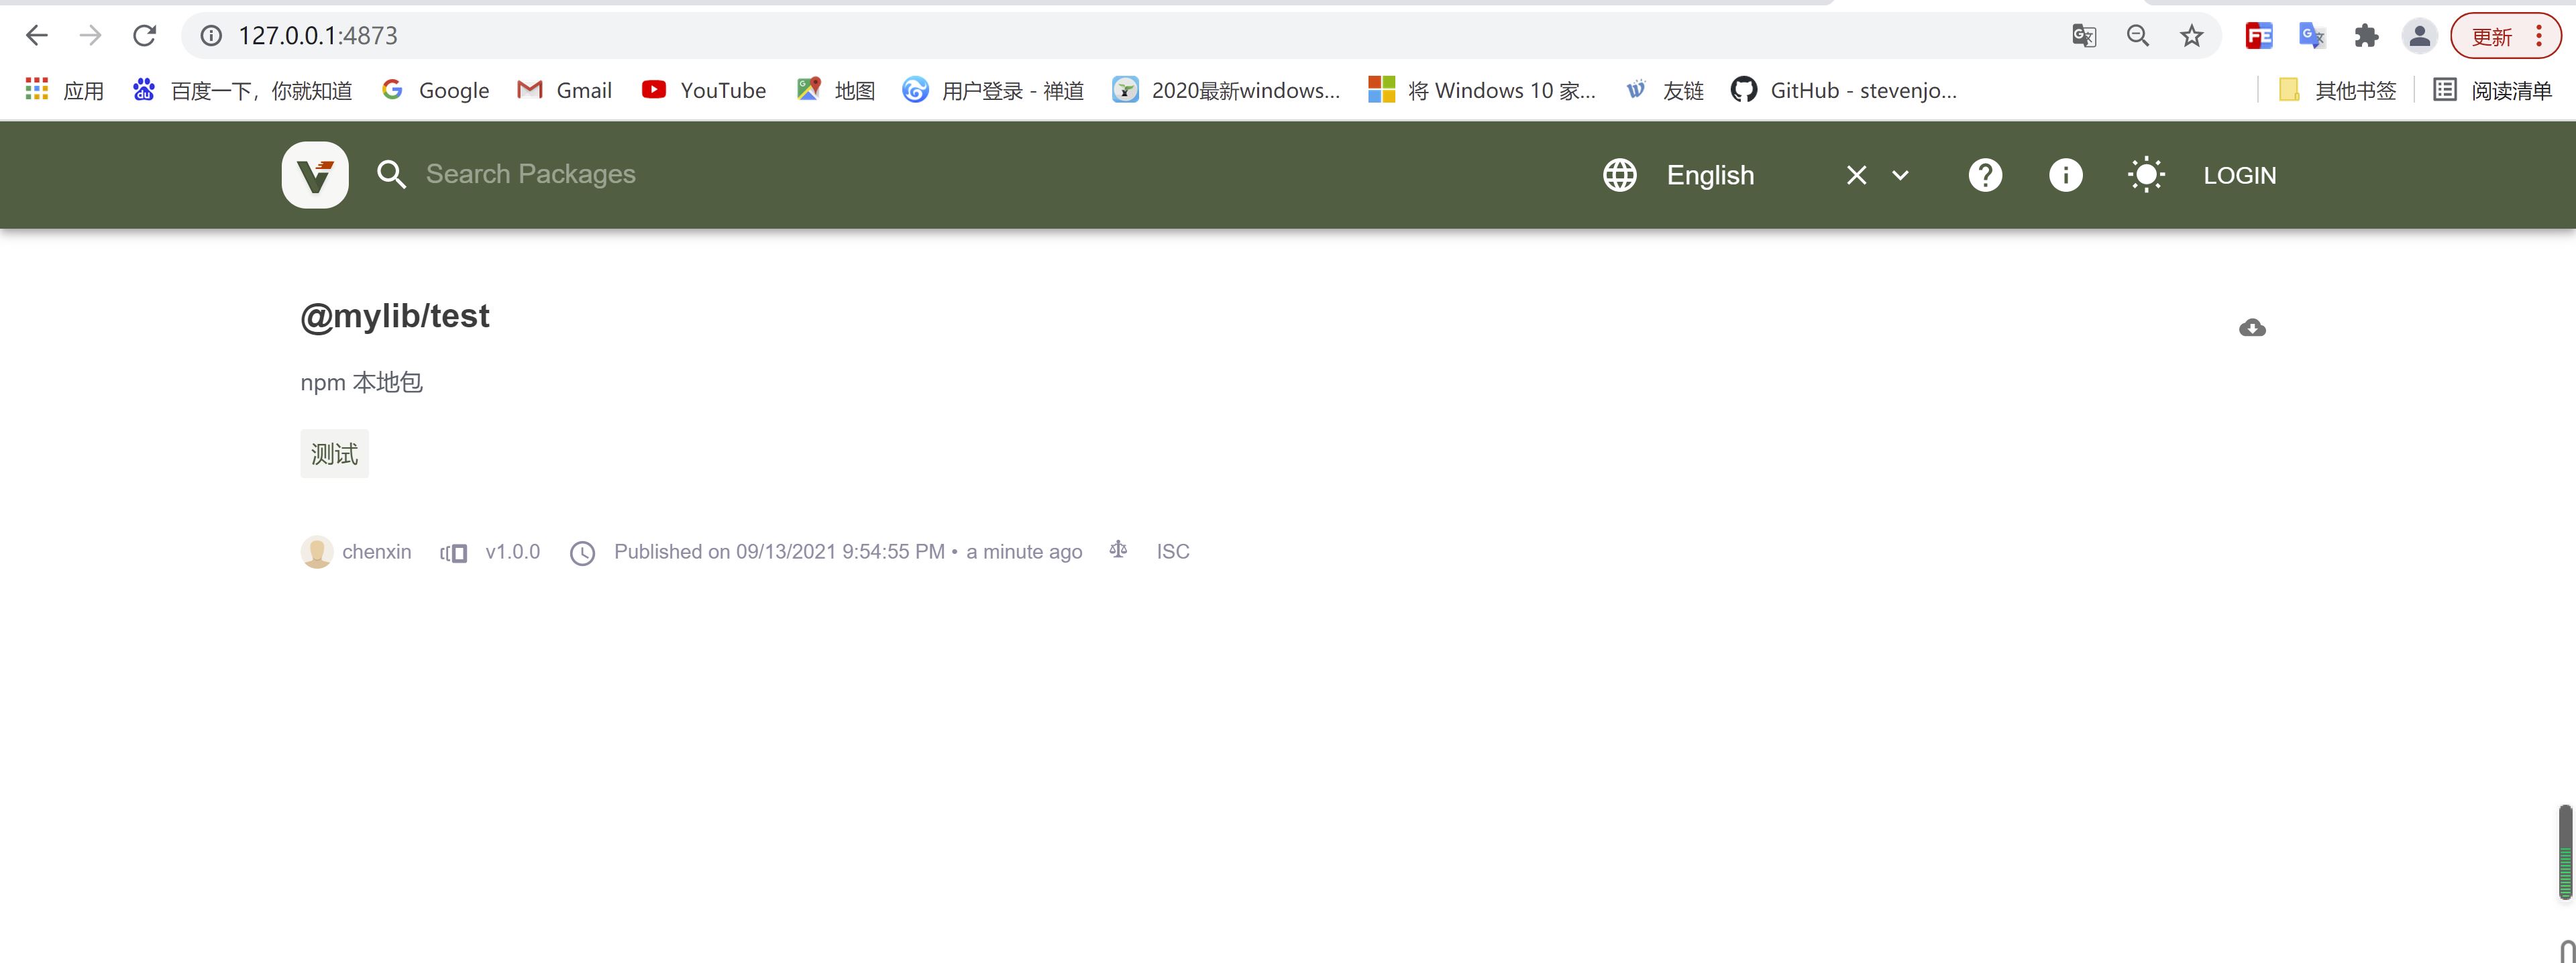
Task: Click the search magnifier icon
Action: 391,175
